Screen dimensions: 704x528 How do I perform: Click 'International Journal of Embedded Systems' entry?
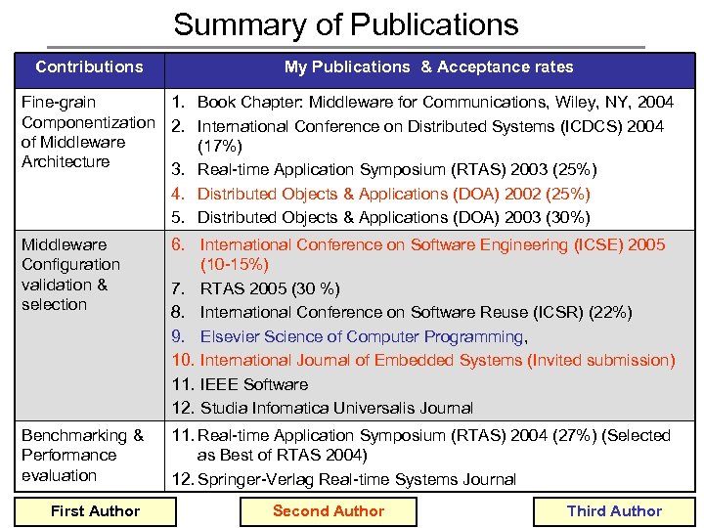point(423,361)
